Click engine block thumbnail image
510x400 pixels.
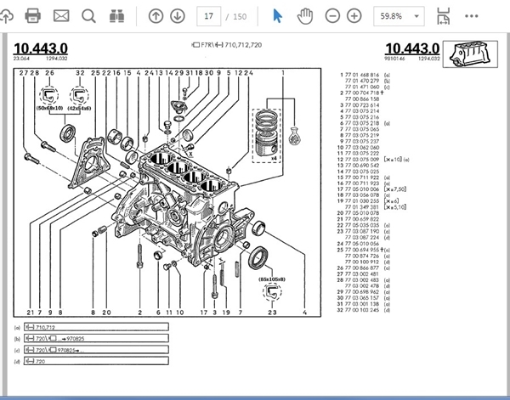click(x=470, y=54)
